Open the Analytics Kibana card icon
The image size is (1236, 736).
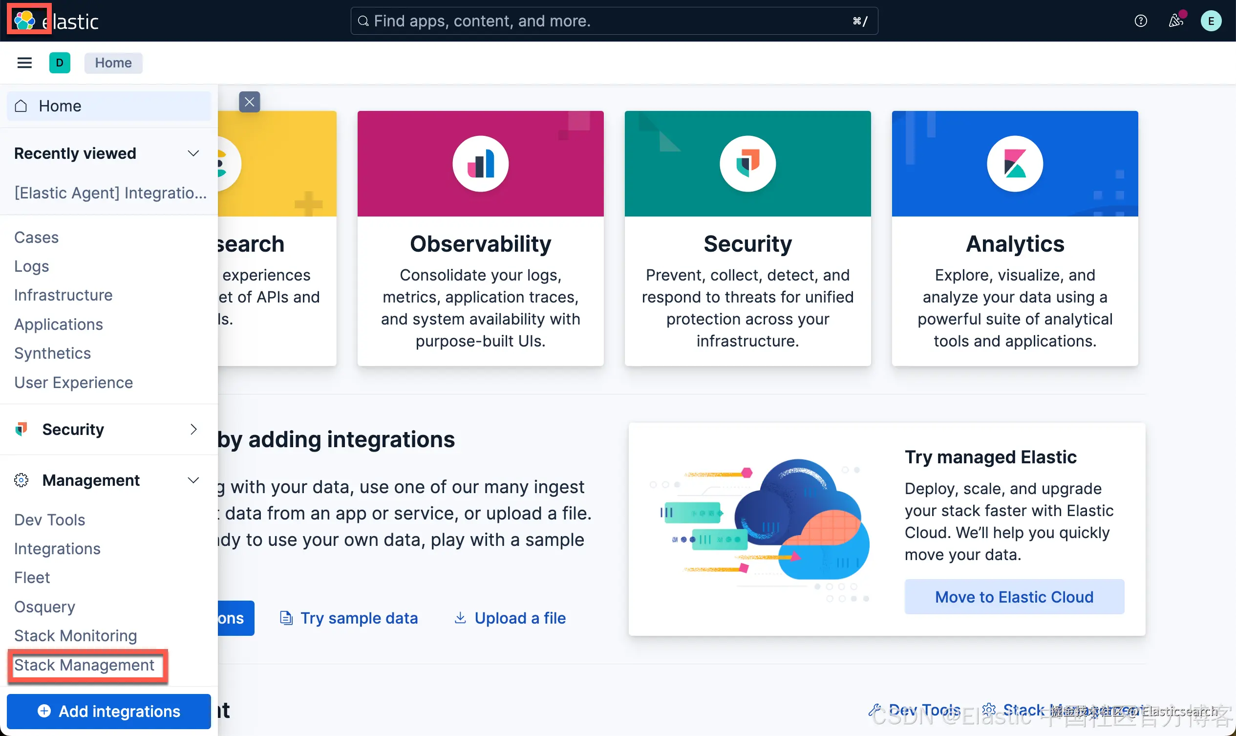(x=1014, y=164)
